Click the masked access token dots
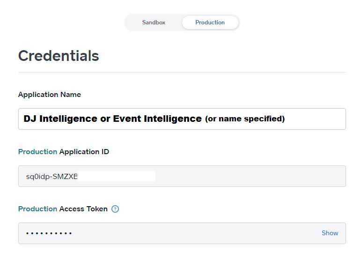This screenshot has width=361, height=253. (49, 233)
